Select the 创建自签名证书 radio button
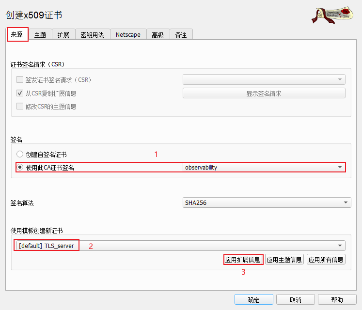This screenshot has height=310, width=362. [20, 155]
